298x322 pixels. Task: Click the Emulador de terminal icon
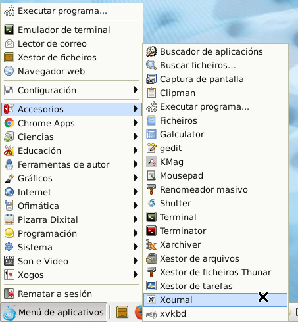[x=9, y=30]
